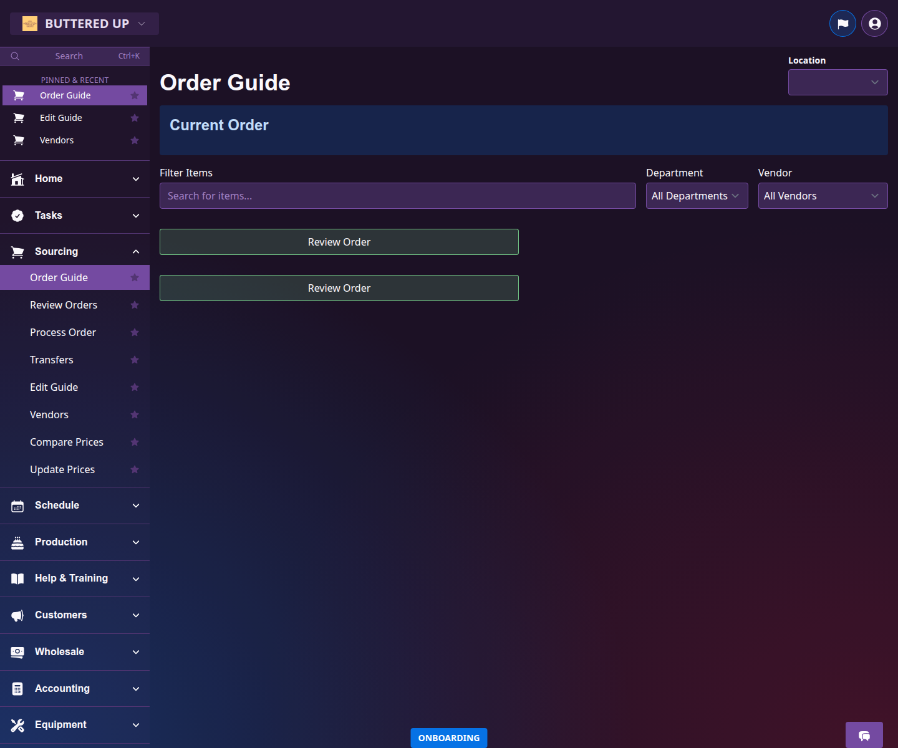This screenshot has width=898, height=748.
Task: Open the All Departments dropdown
Action: tap(697, 196)
